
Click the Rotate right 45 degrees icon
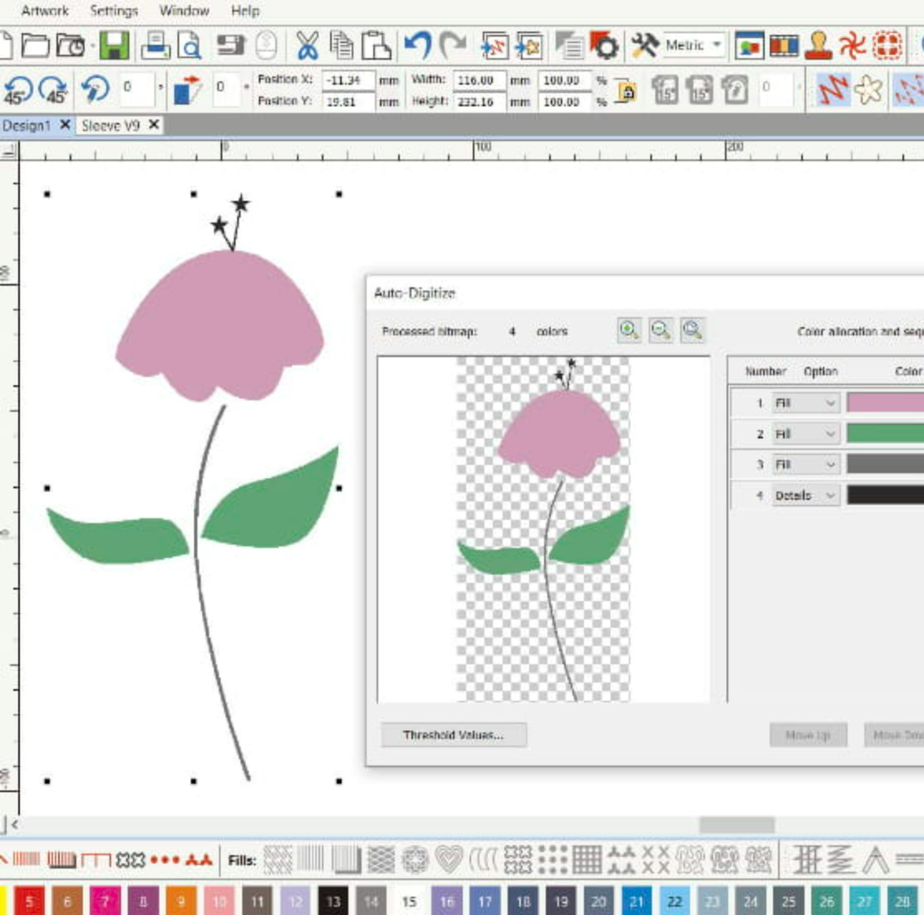pos(53,90)
